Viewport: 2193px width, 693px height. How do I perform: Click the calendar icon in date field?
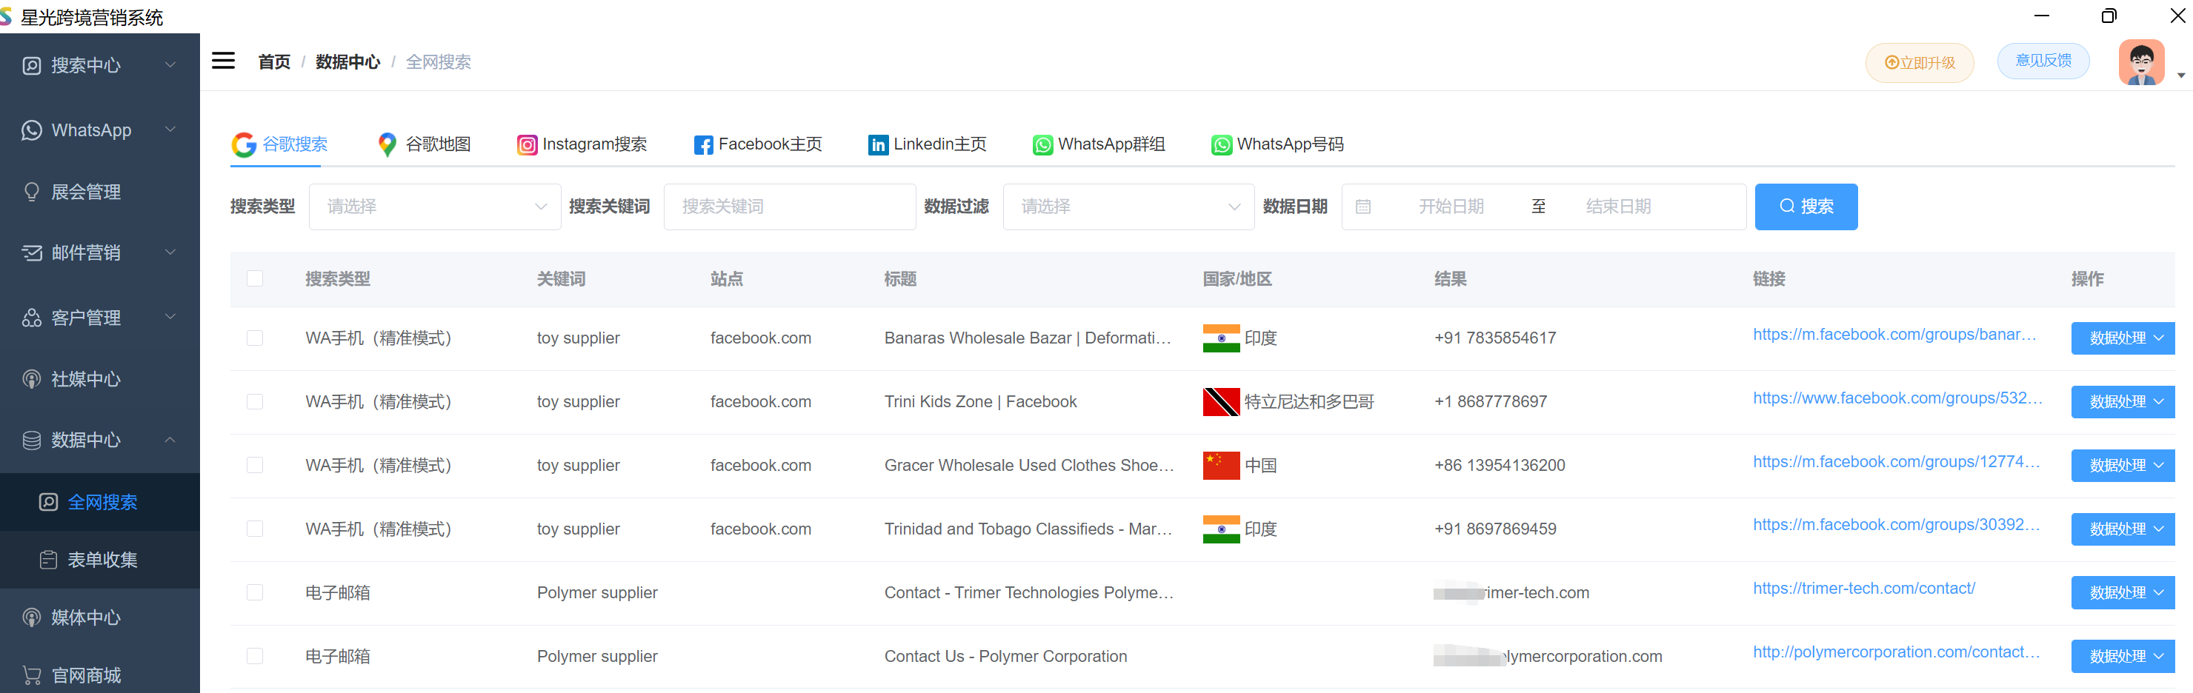(1363, 207)
